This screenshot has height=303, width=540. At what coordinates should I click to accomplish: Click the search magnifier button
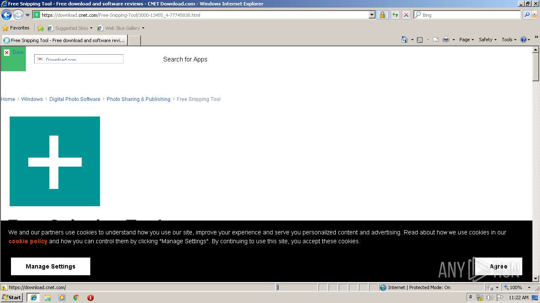pos(526,15)
